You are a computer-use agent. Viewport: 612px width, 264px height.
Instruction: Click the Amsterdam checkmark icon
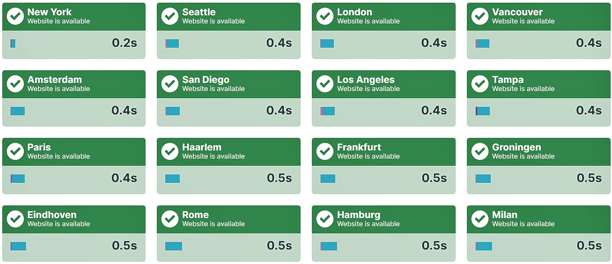pos(15,84)
